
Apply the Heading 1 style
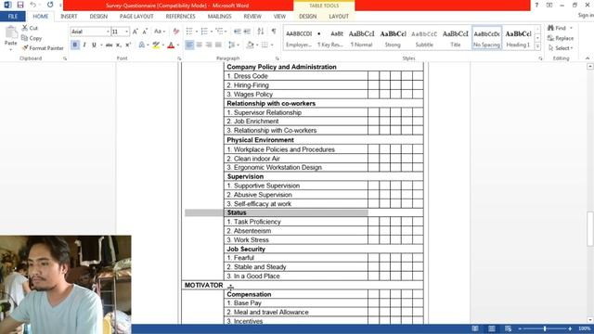[x=518, y=38]
